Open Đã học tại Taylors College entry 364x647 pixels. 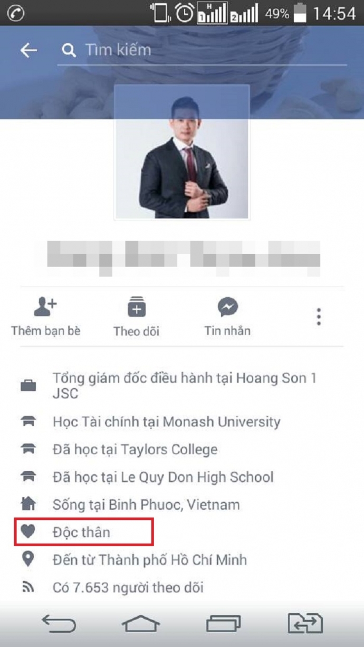[x=135, y=450]
